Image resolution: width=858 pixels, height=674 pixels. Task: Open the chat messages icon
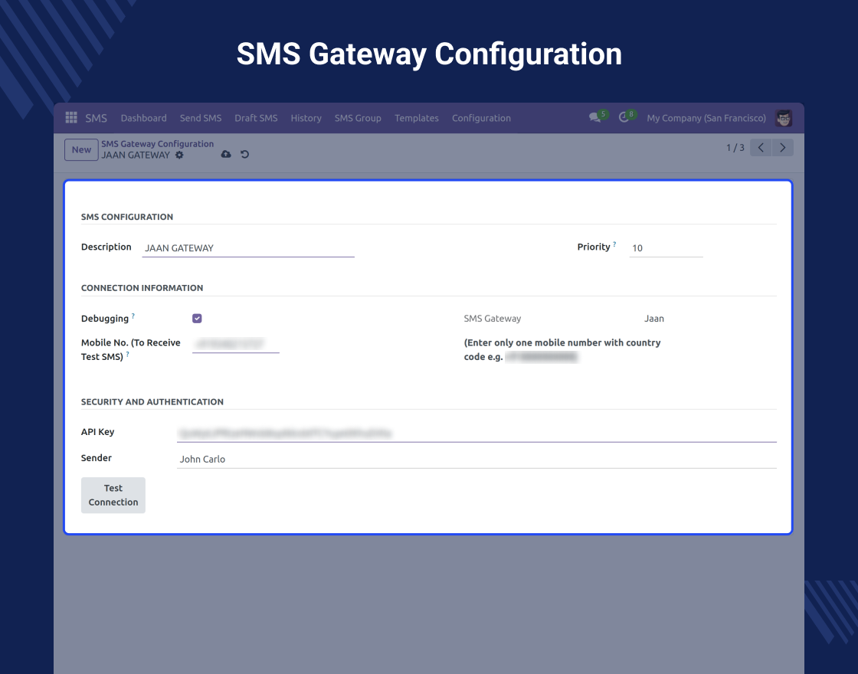[x=595, y=118]
